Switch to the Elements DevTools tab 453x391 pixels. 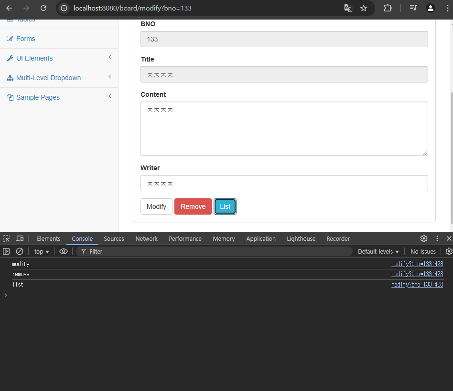(49, 239)
